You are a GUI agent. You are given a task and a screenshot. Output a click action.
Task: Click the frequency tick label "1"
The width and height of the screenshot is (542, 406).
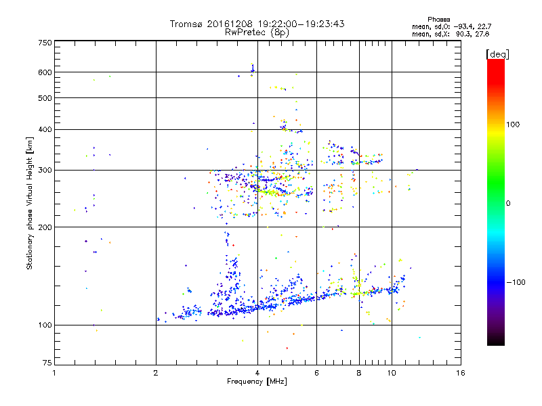[54, 373]
